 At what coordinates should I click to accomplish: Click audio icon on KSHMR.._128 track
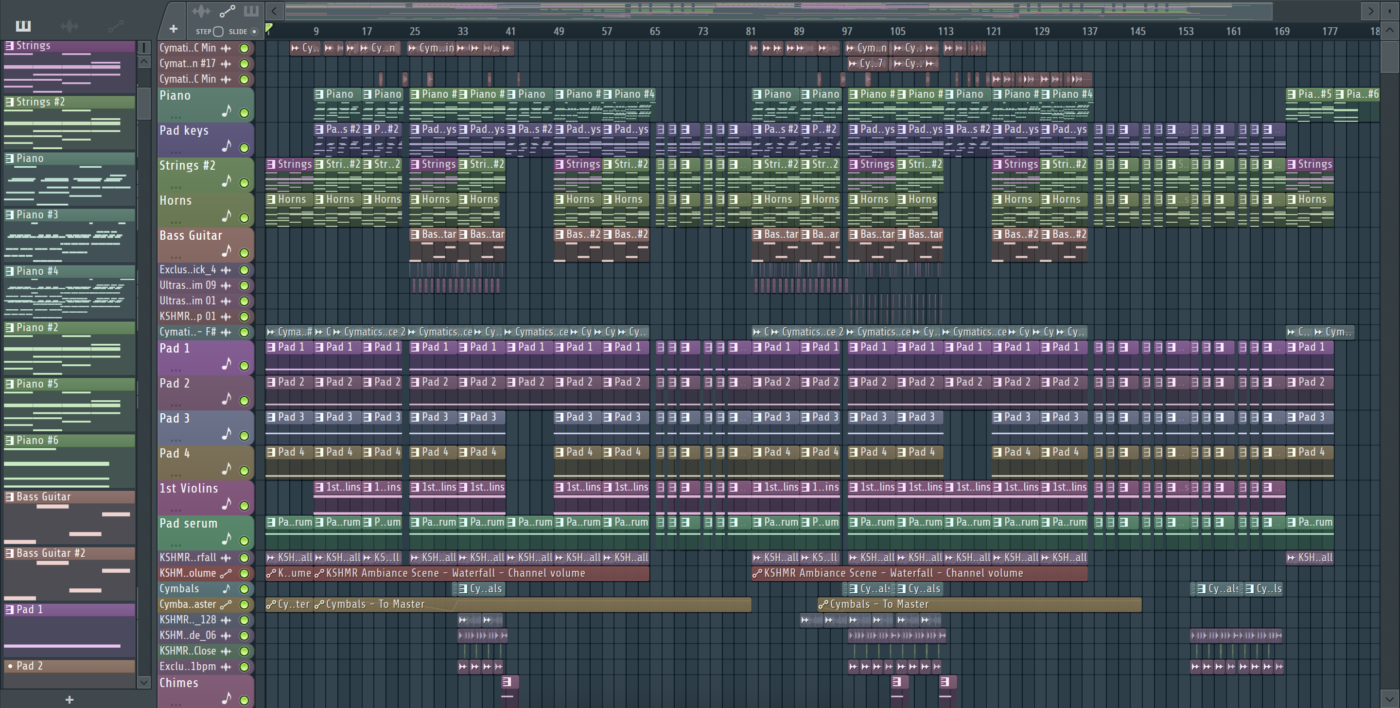tap(226, 620)
